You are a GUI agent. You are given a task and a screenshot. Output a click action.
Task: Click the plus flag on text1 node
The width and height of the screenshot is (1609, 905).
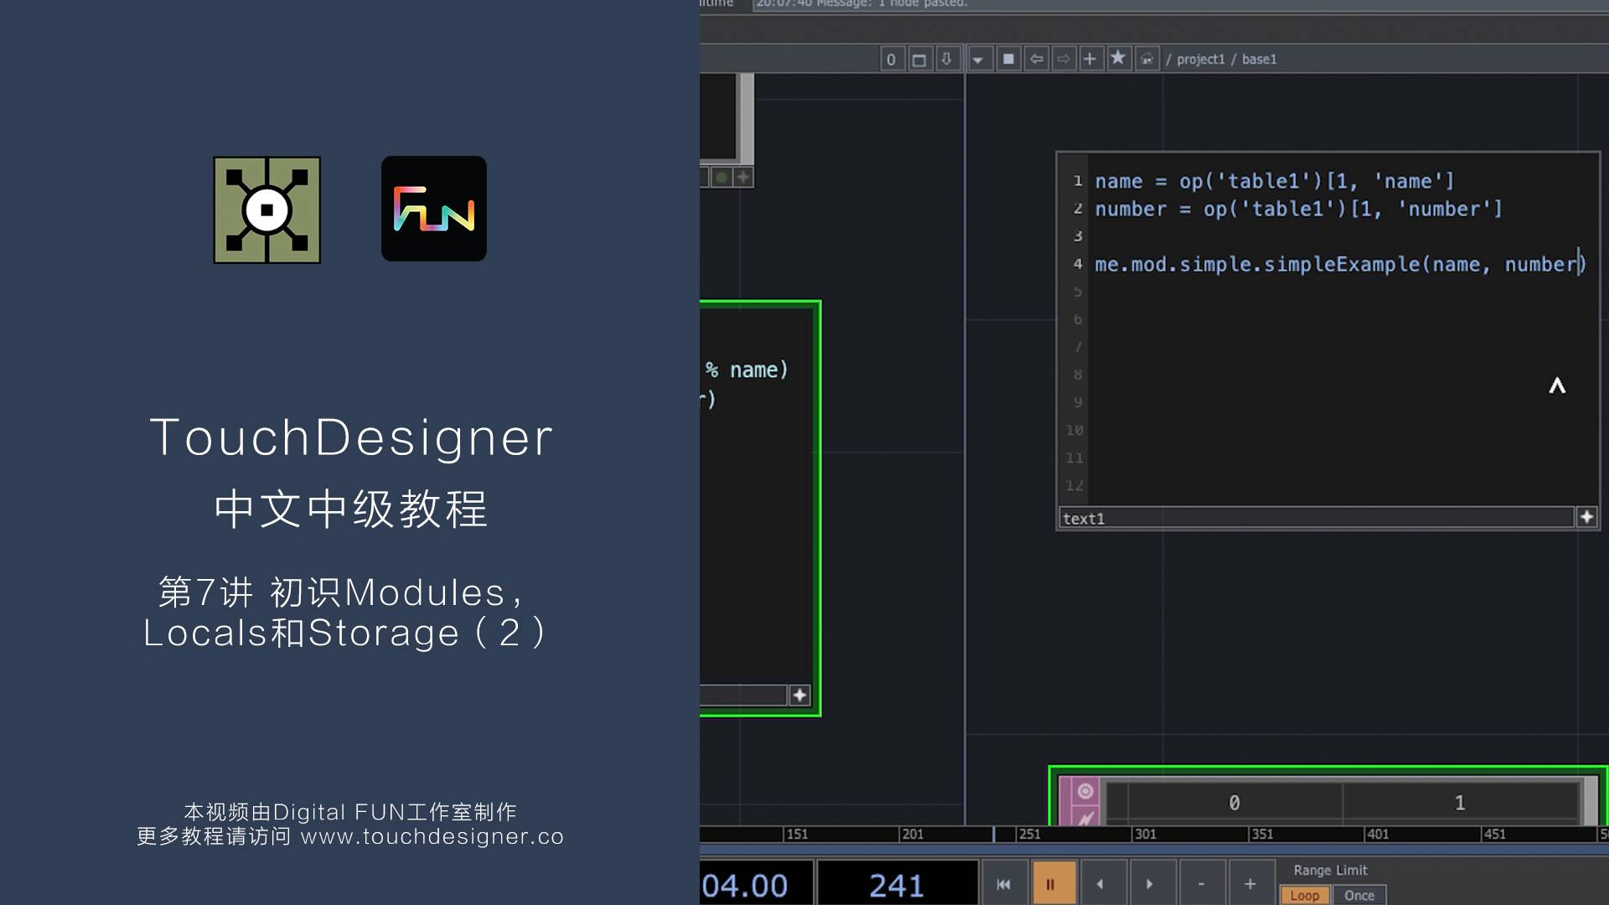(1586, 517)
